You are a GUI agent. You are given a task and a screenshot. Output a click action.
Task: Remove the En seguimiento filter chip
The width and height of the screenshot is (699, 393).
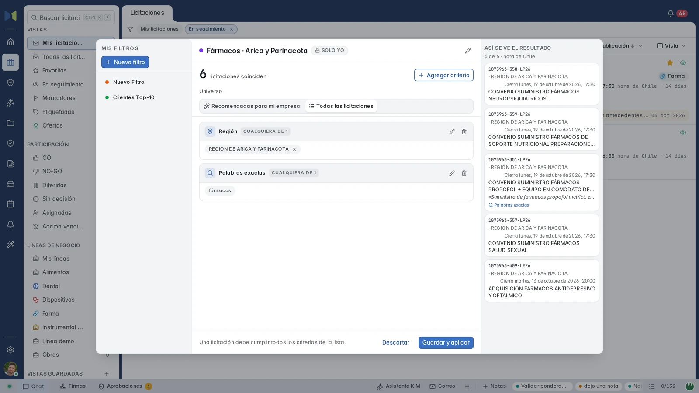[x=232, y=29]
